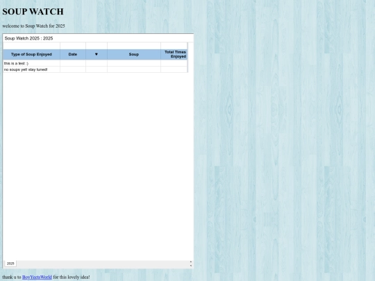
Task: Open the filter dropdown arrow in header row
Action: pos(97,54)
